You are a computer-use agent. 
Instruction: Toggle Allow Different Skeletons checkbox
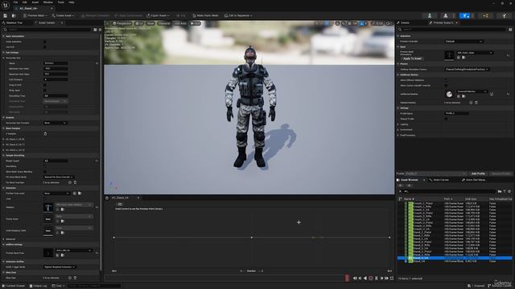(x=446, y=80)
